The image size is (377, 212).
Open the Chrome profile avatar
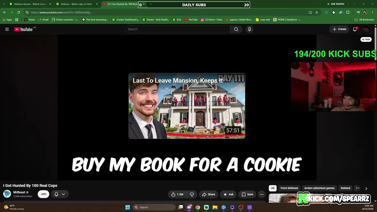point(365,12)
